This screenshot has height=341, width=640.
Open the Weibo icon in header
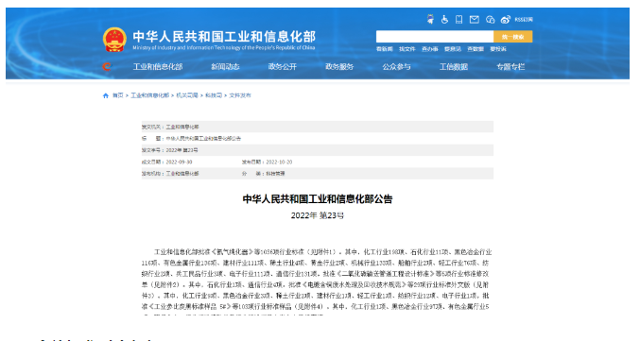[506, 19]
